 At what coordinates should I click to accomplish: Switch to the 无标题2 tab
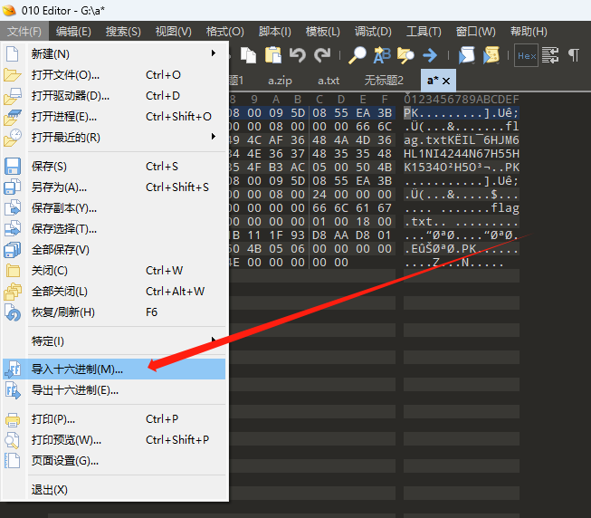pos(384,81)
